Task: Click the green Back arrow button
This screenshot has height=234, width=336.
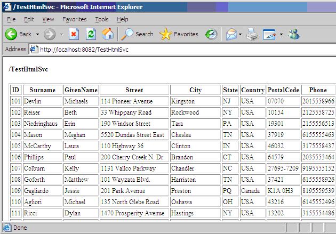Action: pos(12,34)
